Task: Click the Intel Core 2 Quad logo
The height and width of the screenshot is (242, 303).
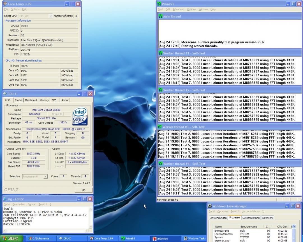Action: point(80,116)
